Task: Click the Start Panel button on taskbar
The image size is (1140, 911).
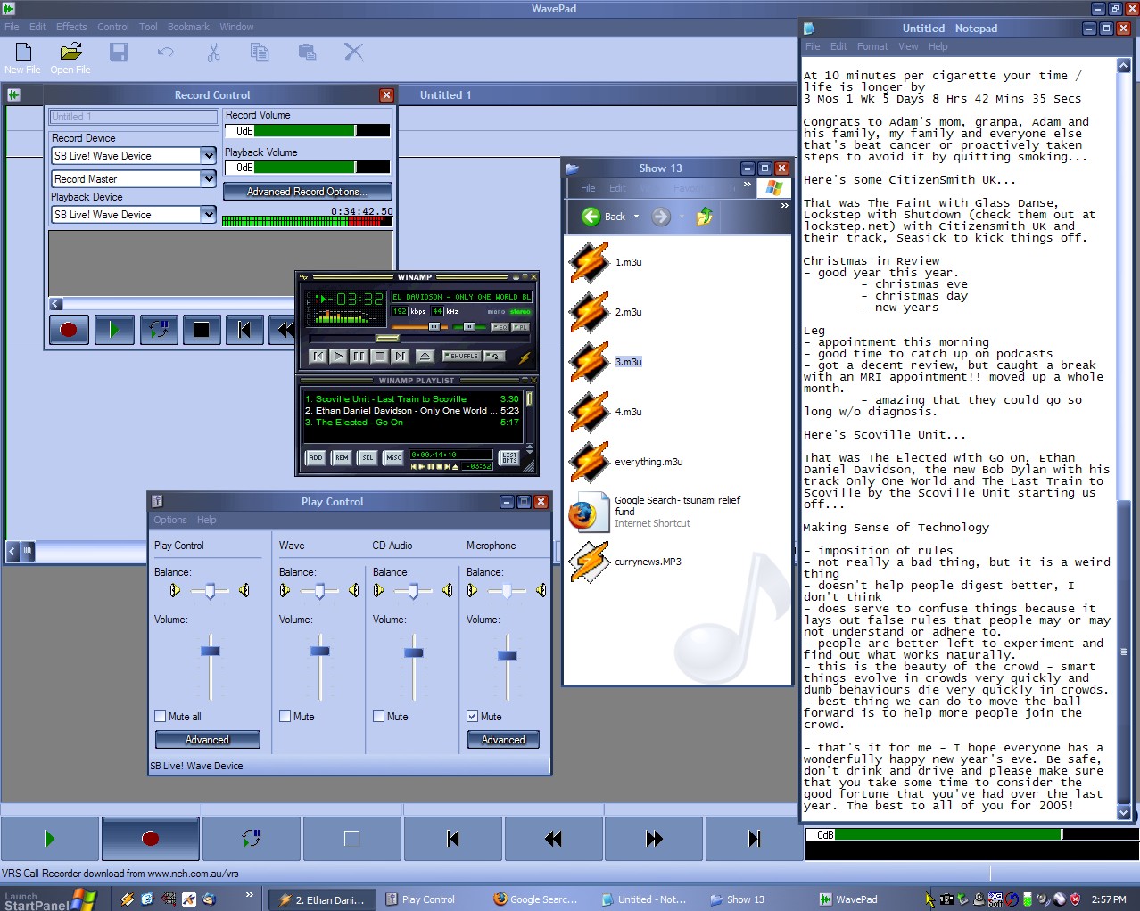Action: coord(48,899)
